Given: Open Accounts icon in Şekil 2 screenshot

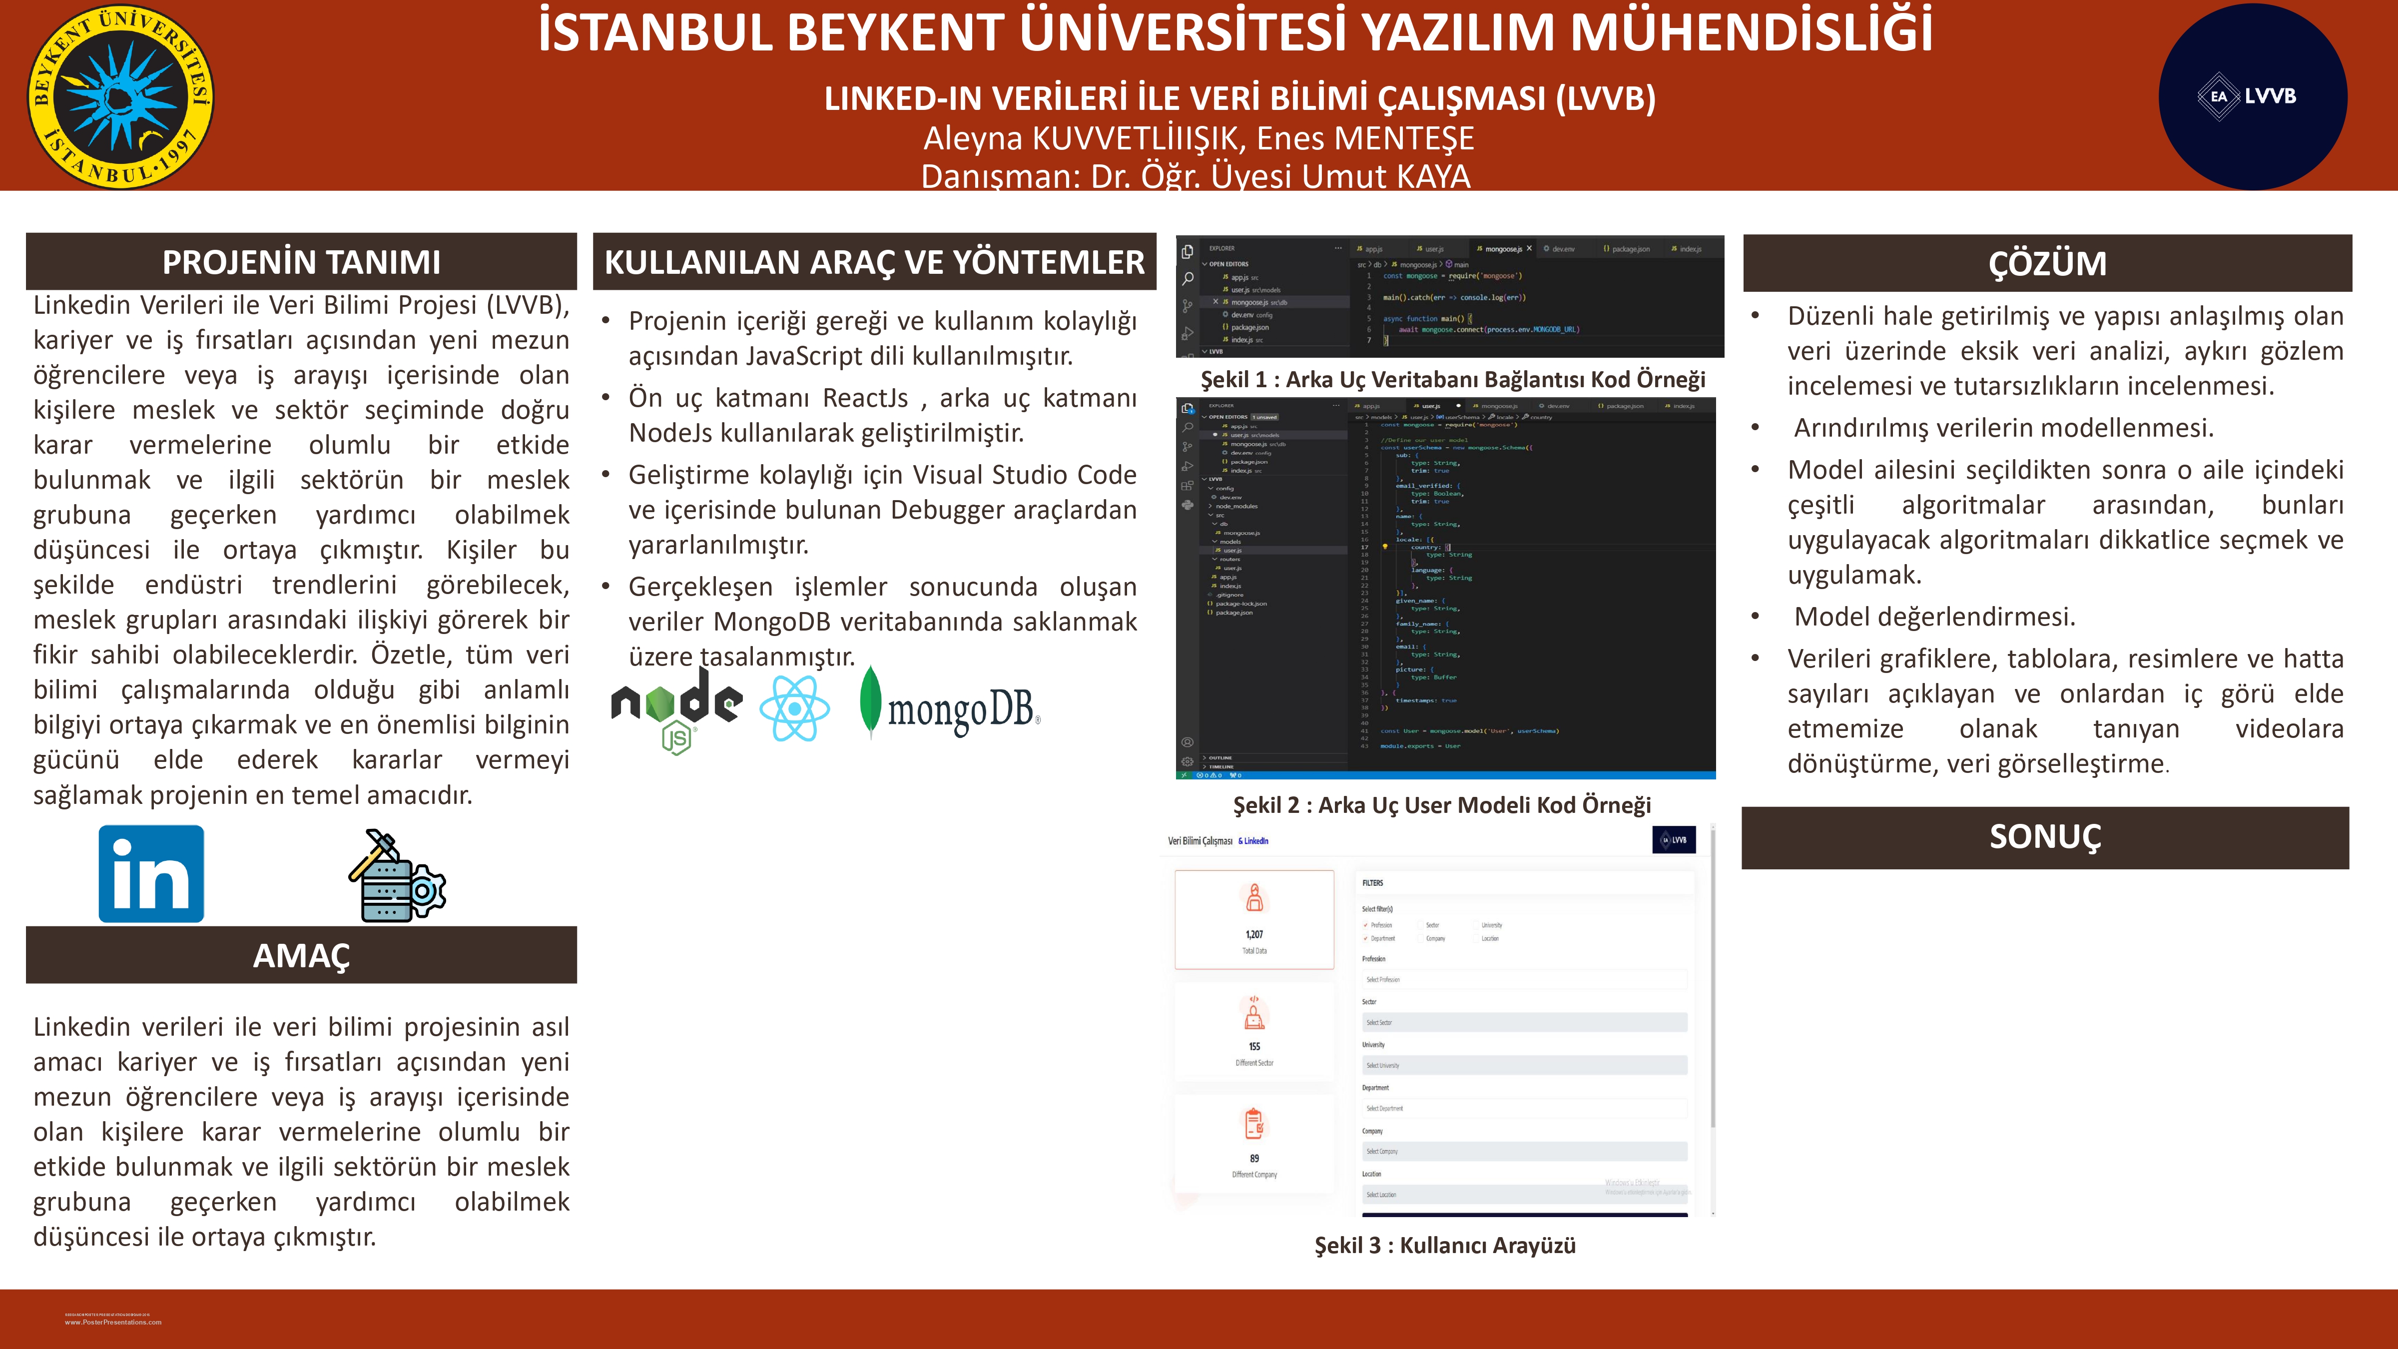Looking at the screenshot, I should (1188, 742).
